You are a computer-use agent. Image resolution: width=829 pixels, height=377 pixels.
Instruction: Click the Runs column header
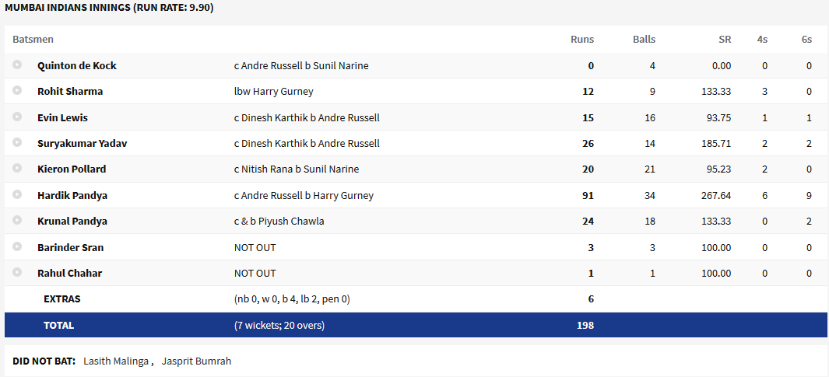[581, 39]
